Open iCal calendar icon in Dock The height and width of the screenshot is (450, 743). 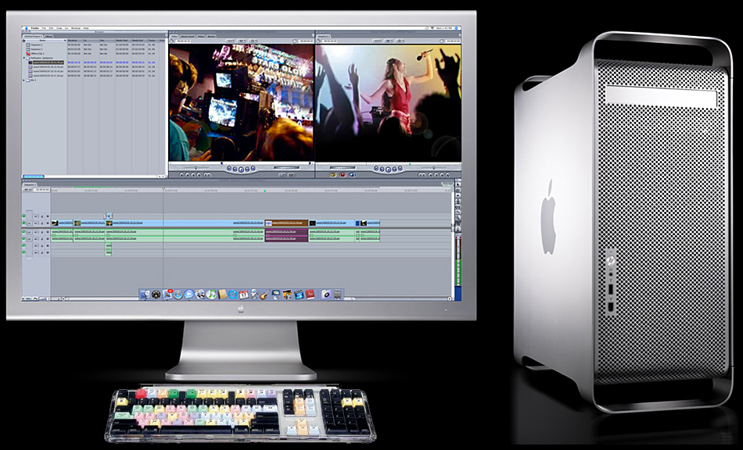click(x=243, y=295)
